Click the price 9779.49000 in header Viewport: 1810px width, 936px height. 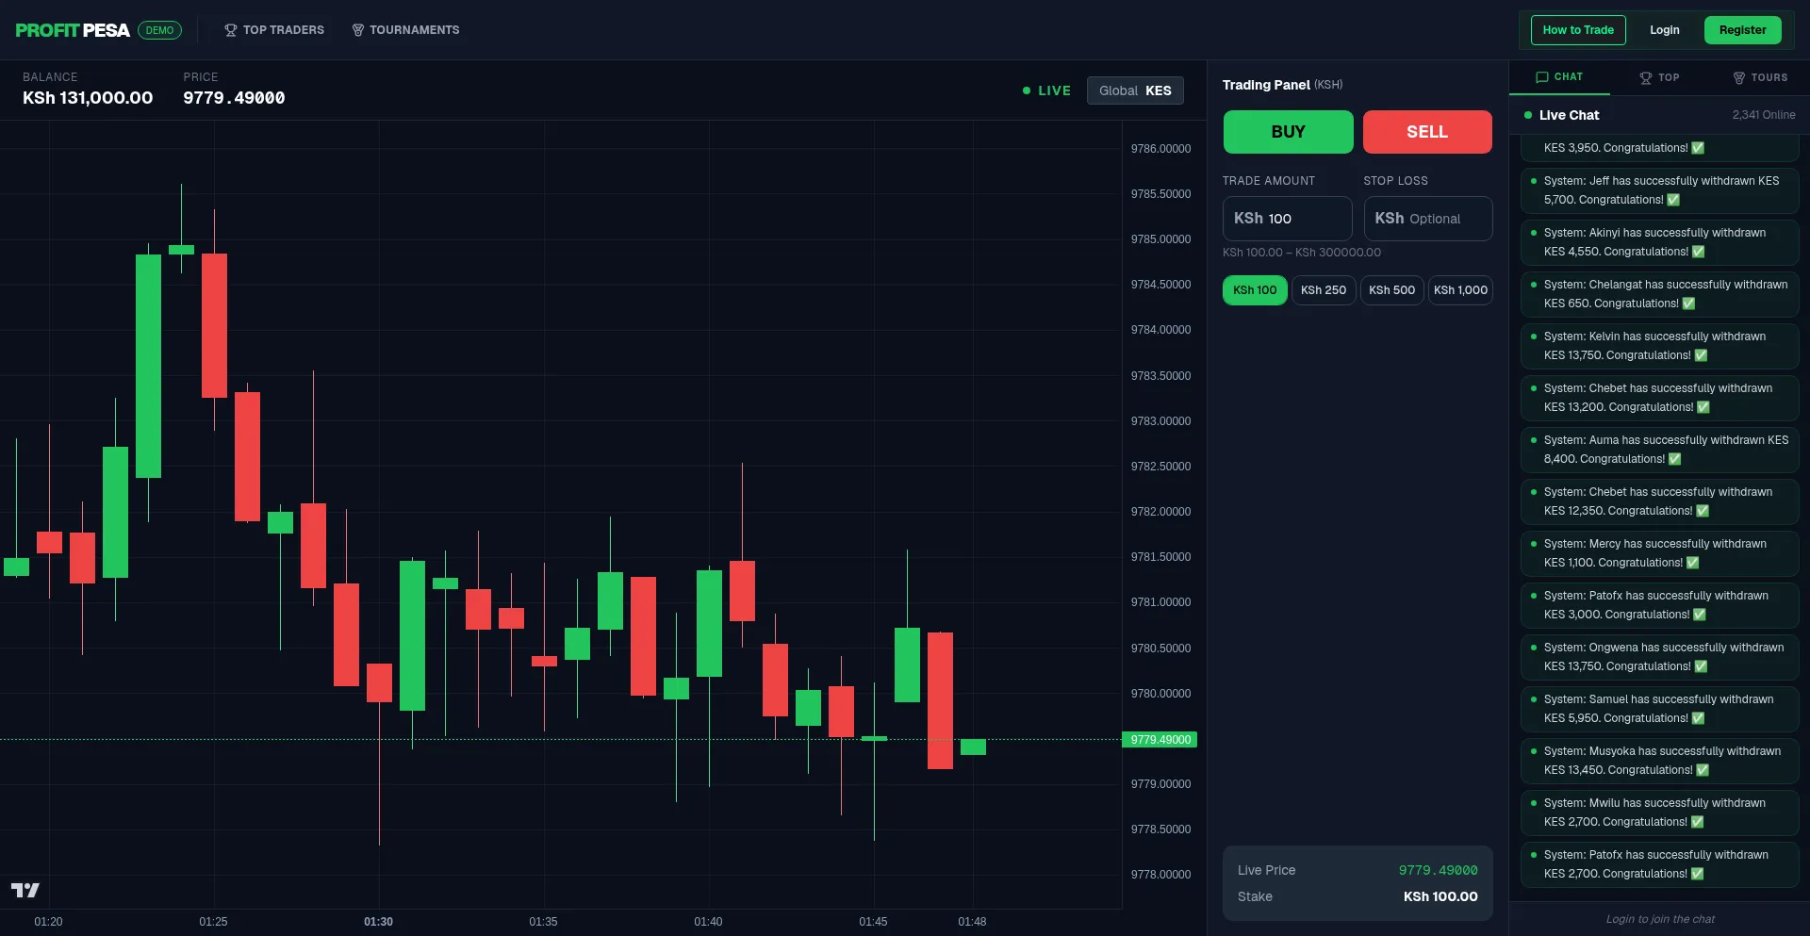pyautogui.click(x=234, y=98)
